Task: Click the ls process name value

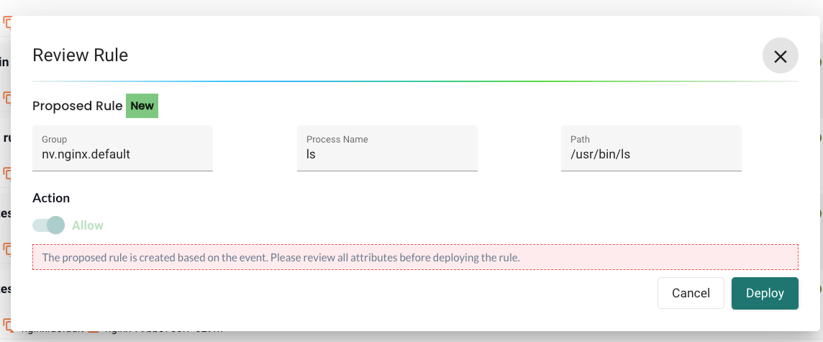Action: click(311, 154)
